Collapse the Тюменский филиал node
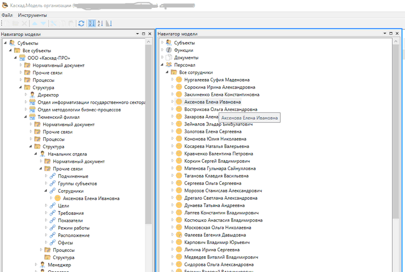Image resolution: width=405 pixels, height=272 pixels. click(26, 117)
